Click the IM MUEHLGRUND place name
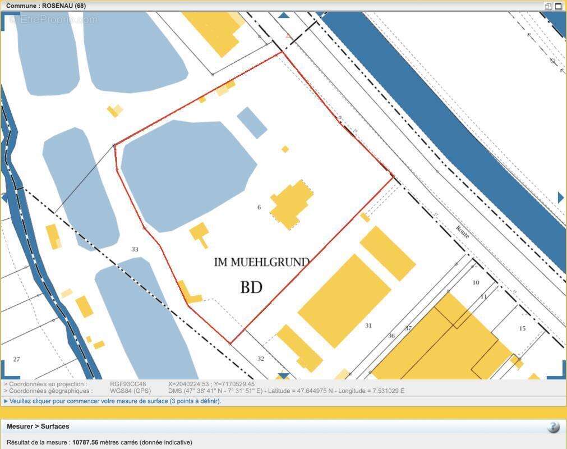567x449 pixels. pyautogui.click(x=262, y=262)
